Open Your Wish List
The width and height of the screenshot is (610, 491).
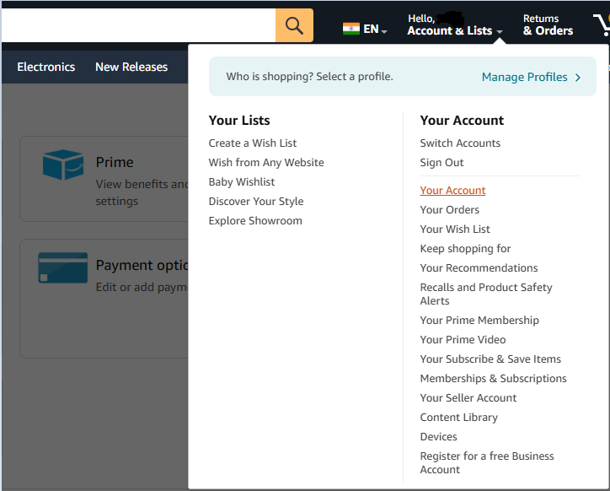455,229
